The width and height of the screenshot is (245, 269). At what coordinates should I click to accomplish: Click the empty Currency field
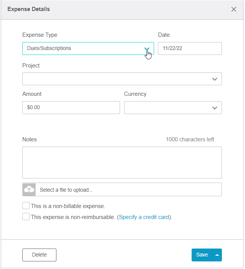pos(173,108)
